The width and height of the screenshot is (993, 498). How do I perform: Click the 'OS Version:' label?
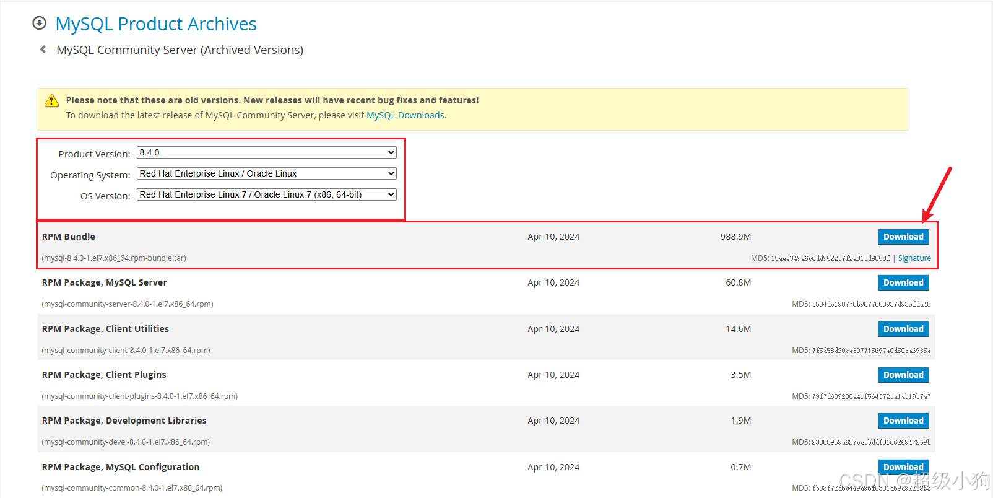[x=105, y=196]
